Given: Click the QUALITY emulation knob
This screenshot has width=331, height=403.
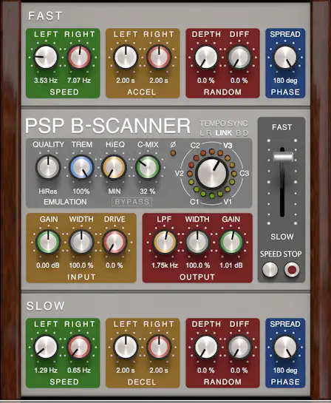Looking at the screenshot, I should tap(48, 167).
